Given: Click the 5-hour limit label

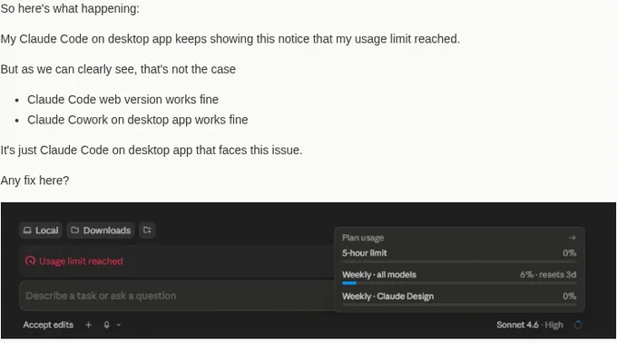Looking at the screenshot, I should 365,253.
